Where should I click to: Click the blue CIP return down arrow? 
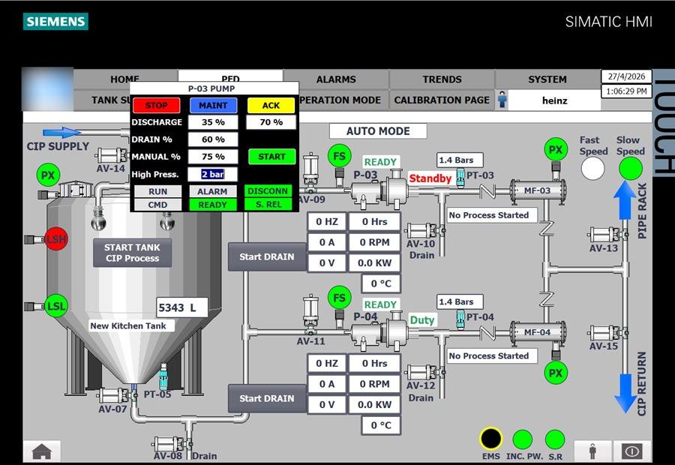click(x=625, y=394)
